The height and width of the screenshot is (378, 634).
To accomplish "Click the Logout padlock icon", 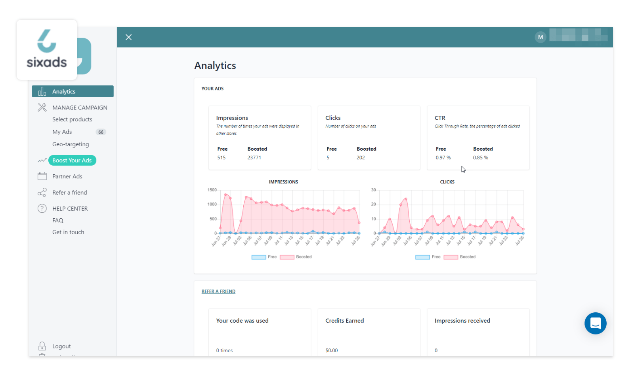I will (x=42, y=346).
